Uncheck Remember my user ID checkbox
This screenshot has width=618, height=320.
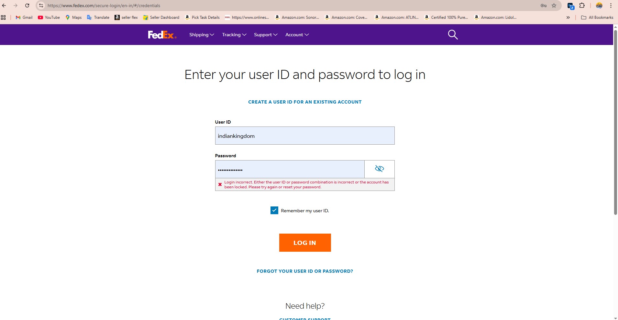pyautogui.click(x=274, y=211)
